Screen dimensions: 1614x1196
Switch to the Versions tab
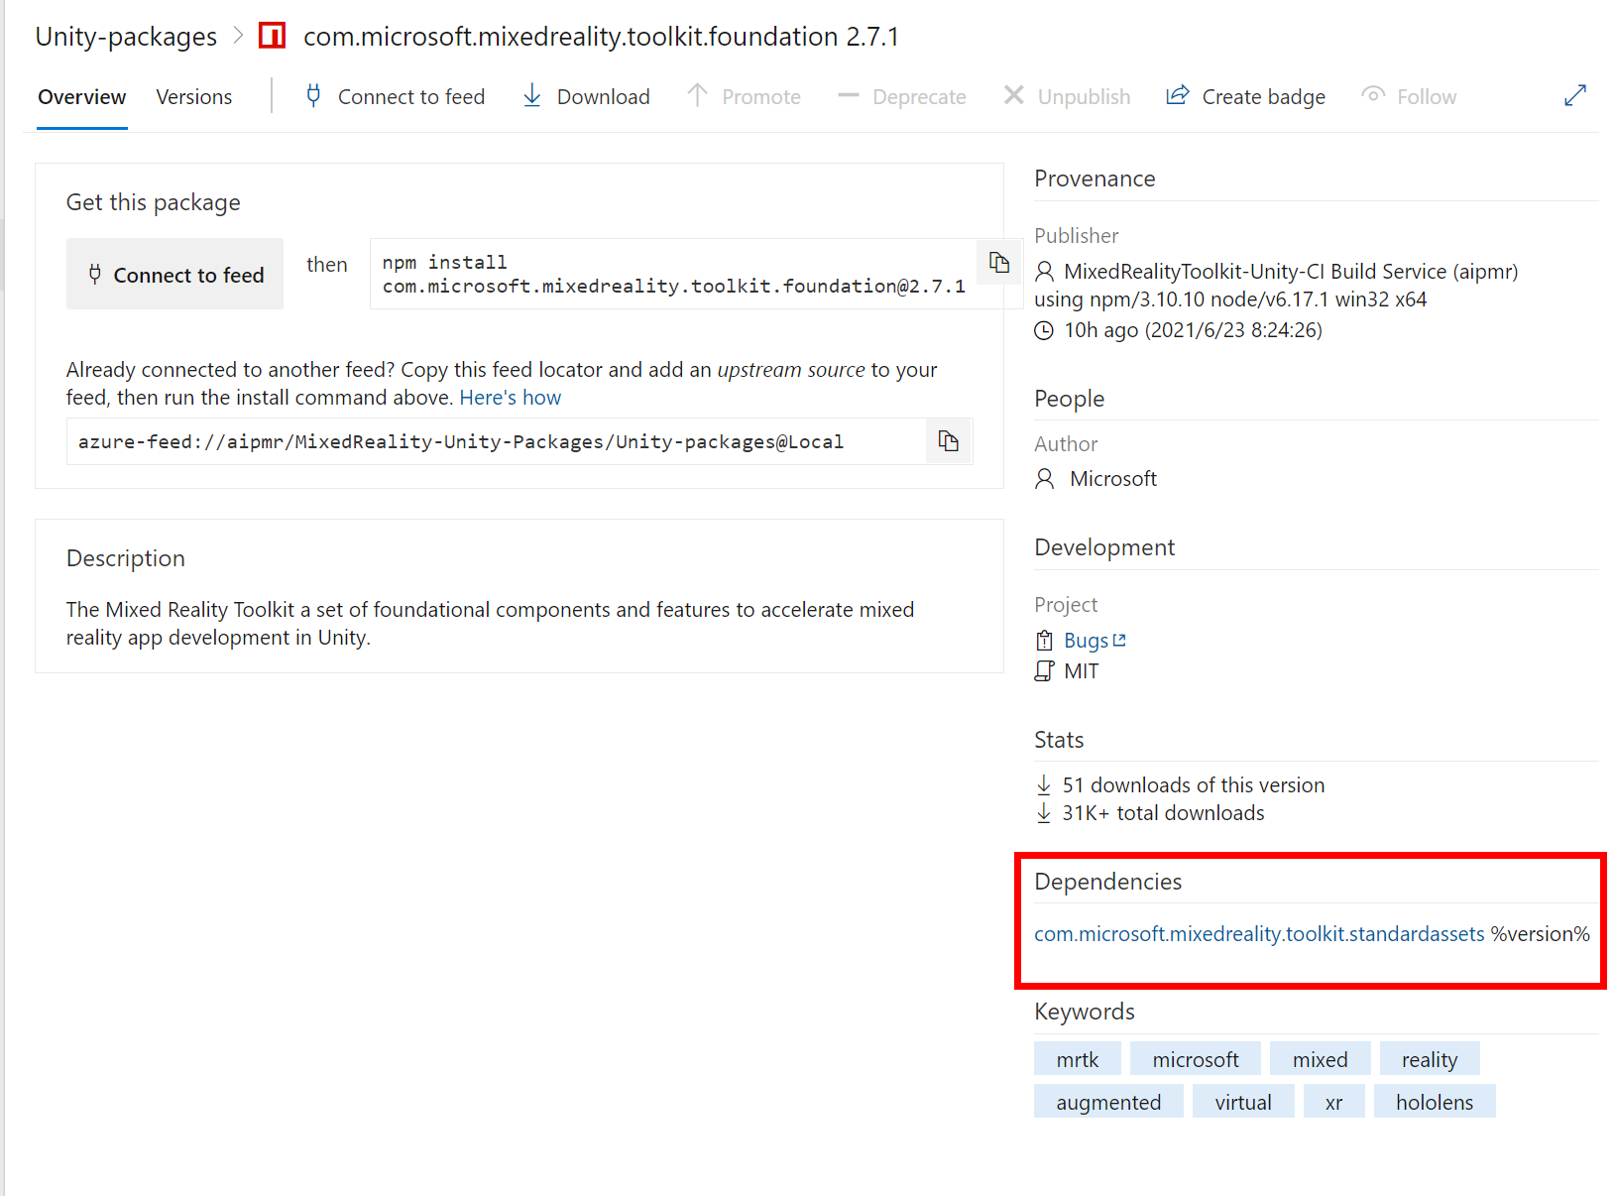click(x=194, y=97)
